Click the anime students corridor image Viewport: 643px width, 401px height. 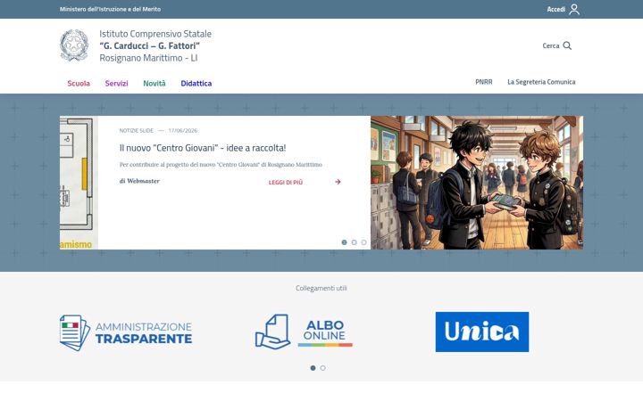pyautogui.click(x=477, y=183)
